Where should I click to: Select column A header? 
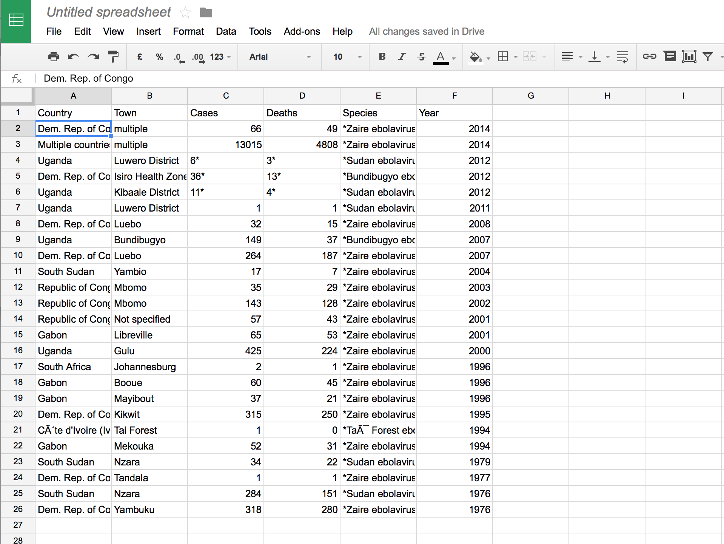pos(73,96)
